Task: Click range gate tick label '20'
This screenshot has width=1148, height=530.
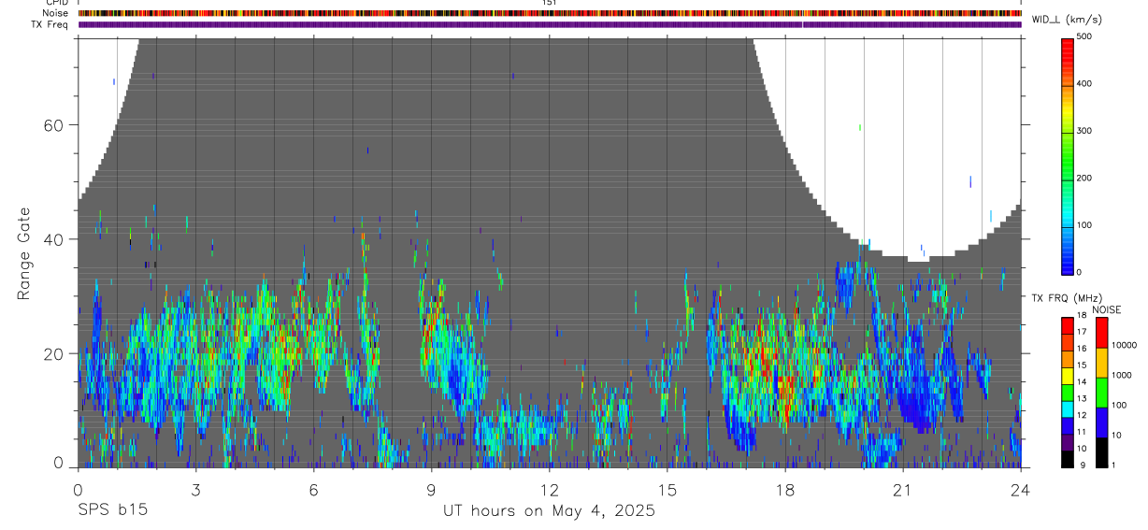Action: click(x=52, y=353)
